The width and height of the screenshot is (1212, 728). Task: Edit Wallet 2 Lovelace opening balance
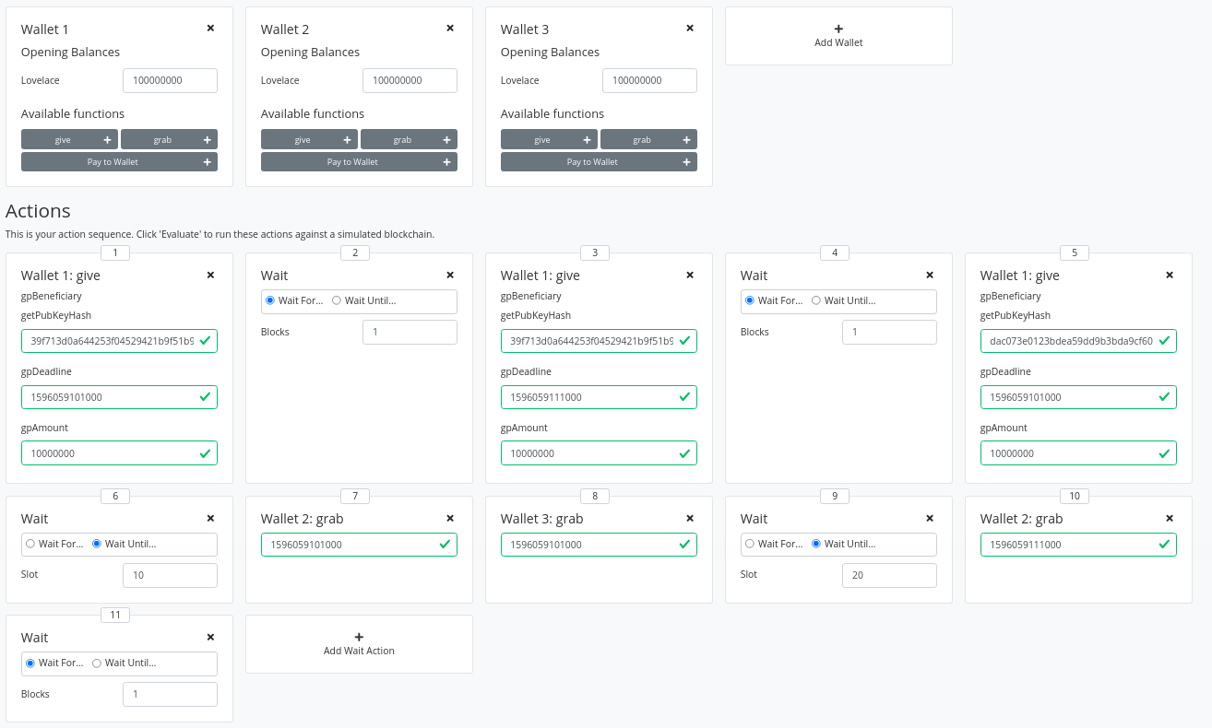pos(410,81)
